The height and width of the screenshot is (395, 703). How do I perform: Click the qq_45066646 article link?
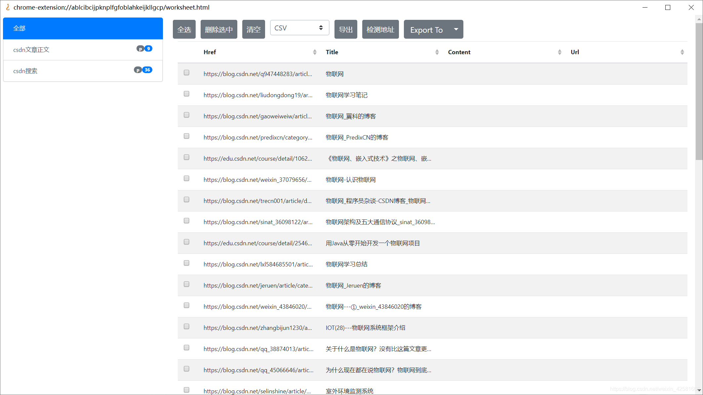(258, 370)
